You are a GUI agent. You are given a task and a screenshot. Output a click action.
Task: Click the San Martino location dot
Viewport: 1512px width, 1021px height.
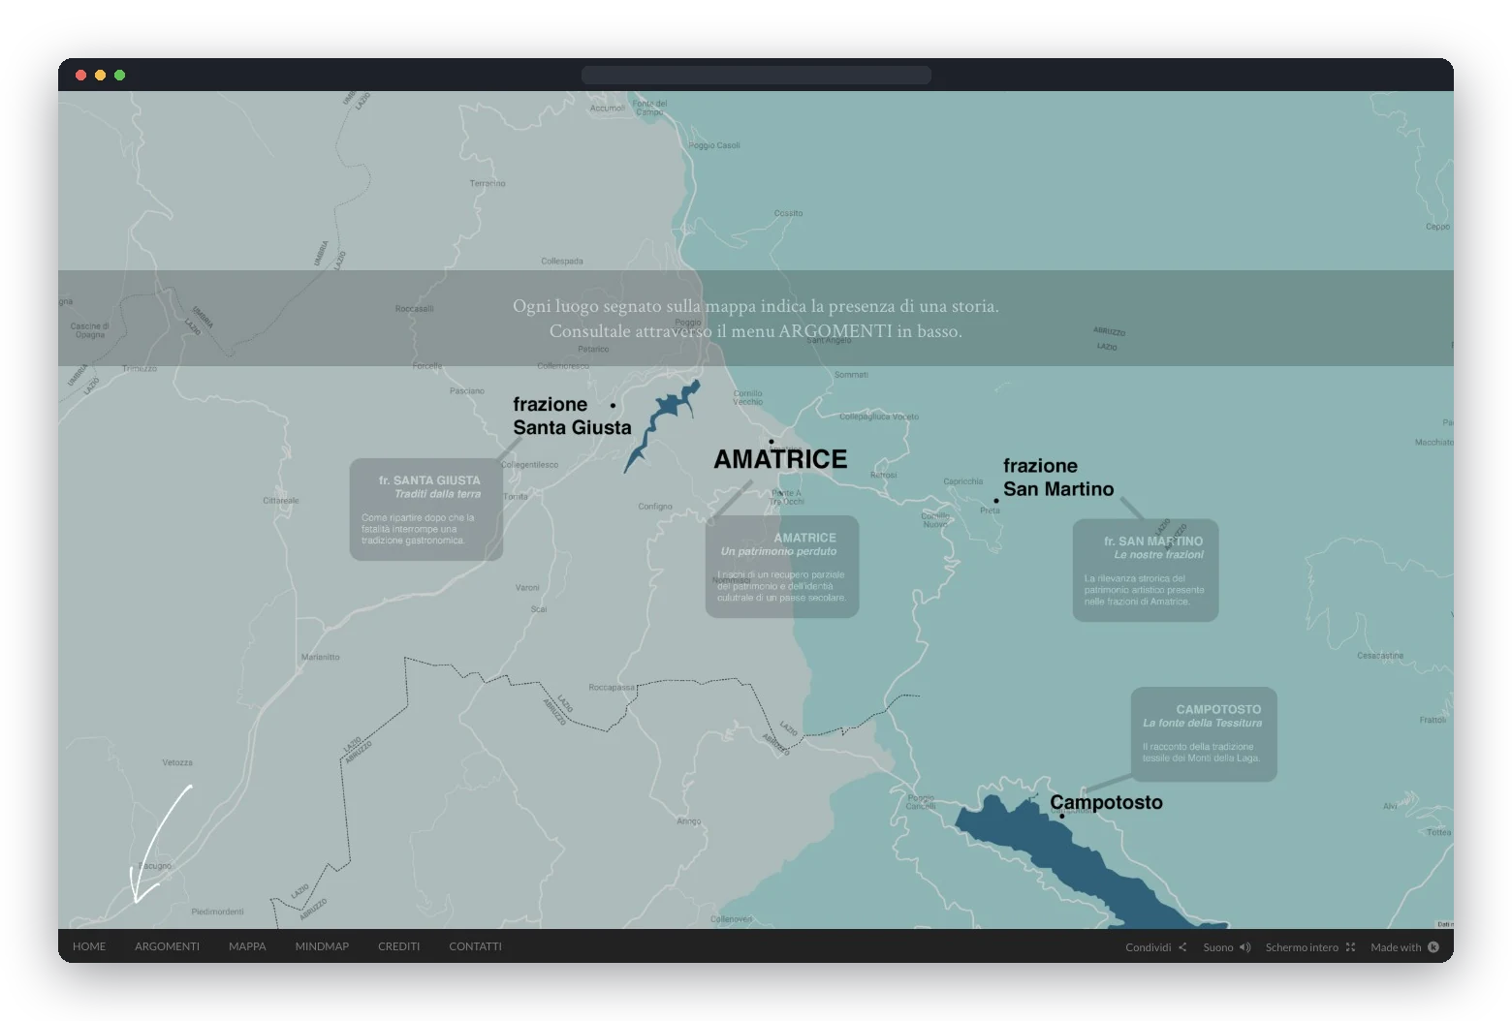[995, 501]
